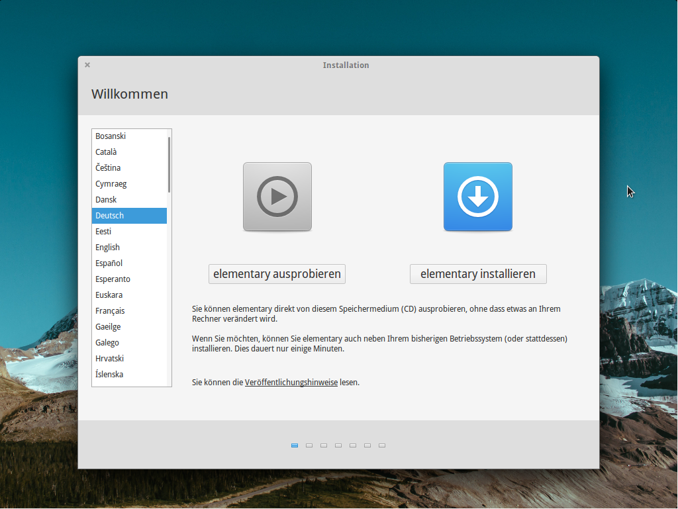Choose Čeština as the language
678x509 pixels.
[x=108, y=168]
